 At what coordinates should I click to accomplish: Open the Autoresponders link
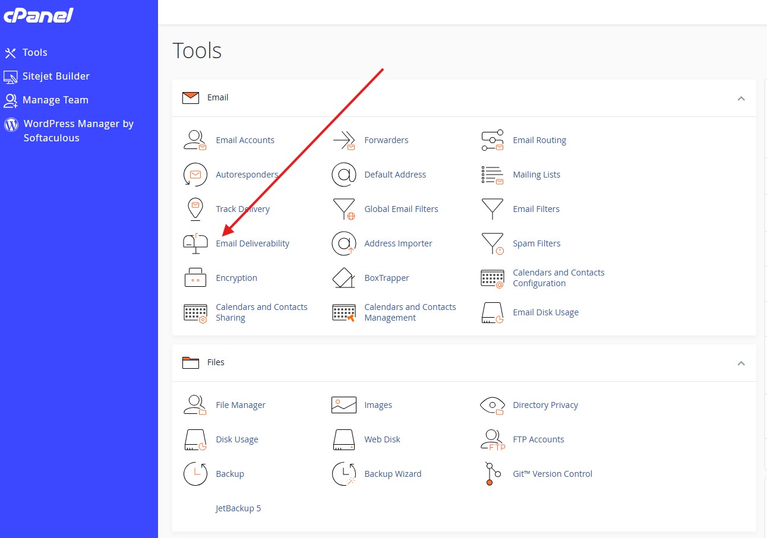point(247,175)
